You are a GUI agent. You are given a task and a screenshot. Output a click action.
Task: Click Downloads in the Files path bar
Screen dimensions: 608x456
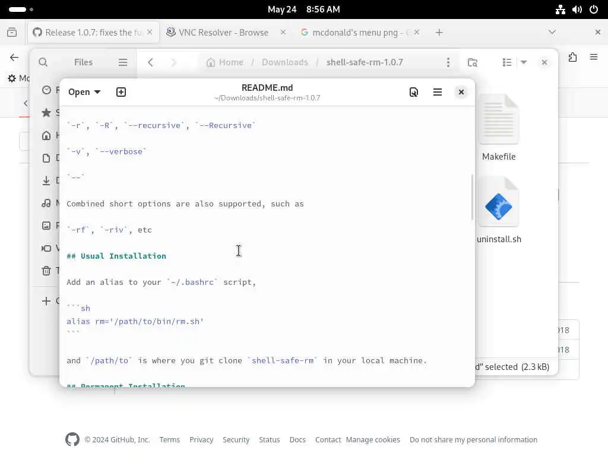(285, 62)
